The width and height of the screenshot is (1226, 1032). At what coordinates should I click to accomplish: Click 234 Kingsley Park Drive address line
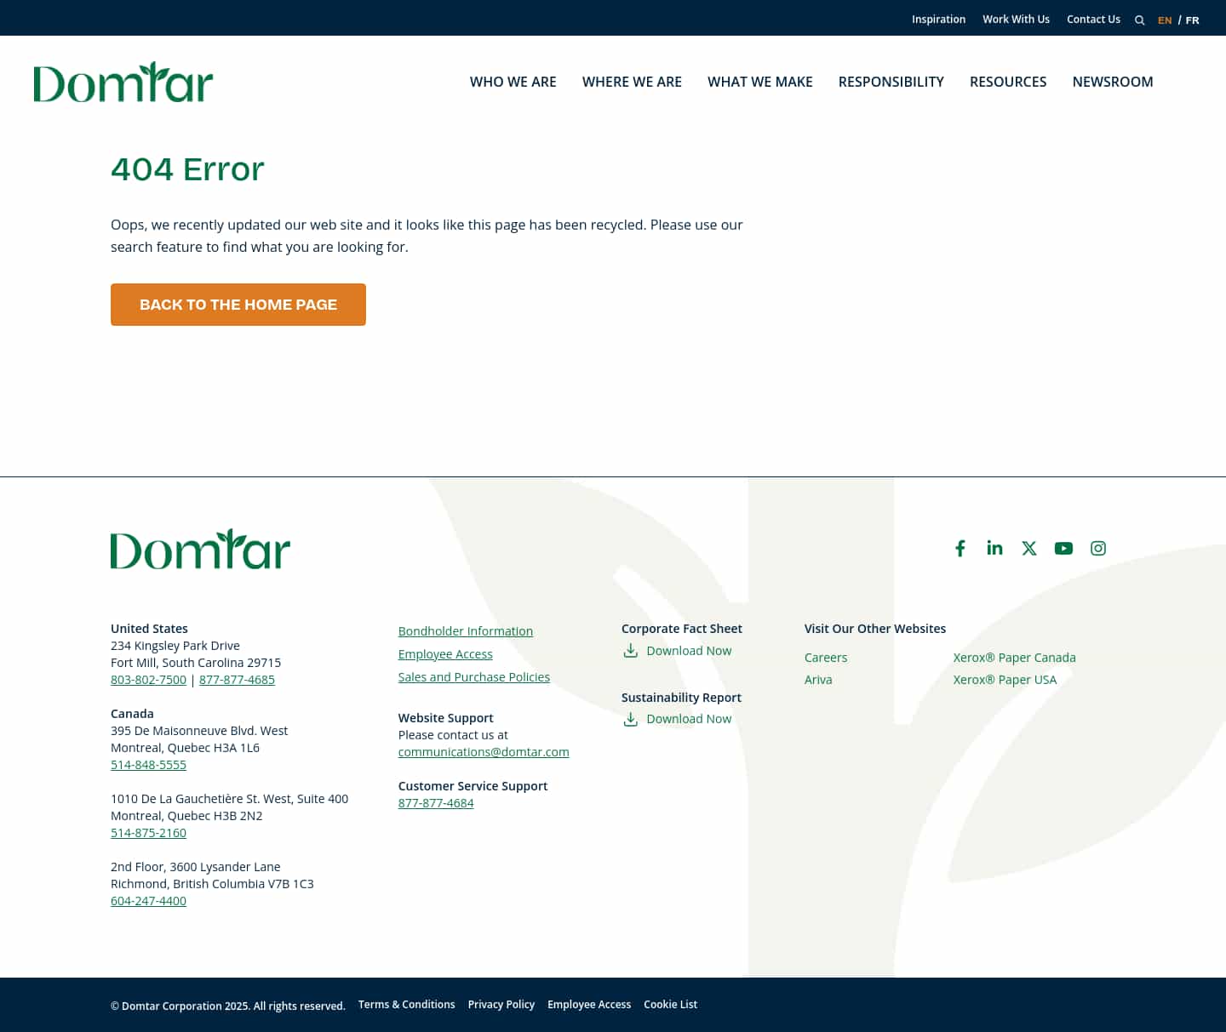tap(175, 646)
